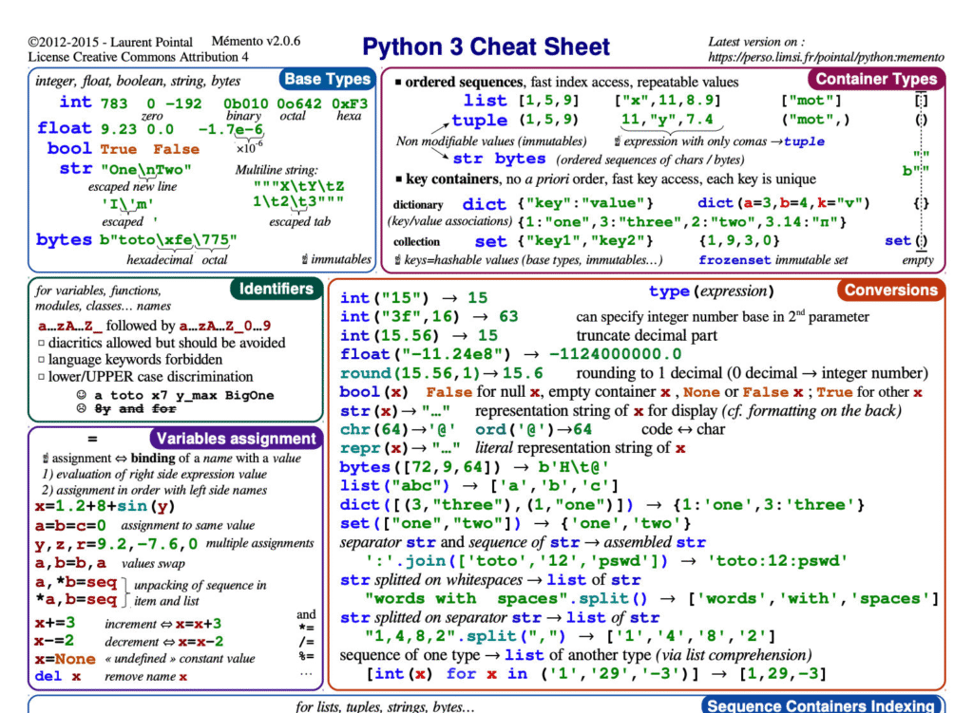Click the hand icon before 'keys=hashable values'
973x713 pixels.
[398, 260]
